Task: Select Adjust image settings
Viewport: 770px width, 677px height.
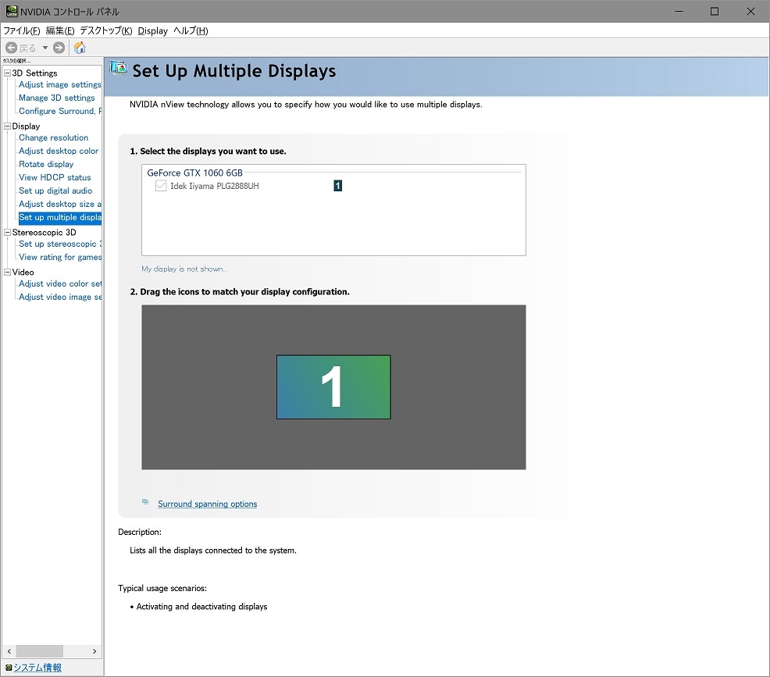Action: [x=60, y=84]
